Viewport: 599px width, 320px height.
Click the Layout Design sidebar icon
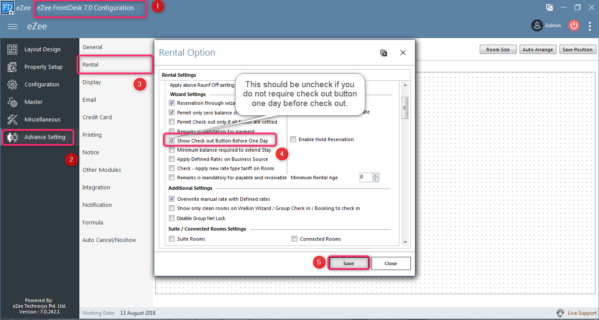click(12, 50)
